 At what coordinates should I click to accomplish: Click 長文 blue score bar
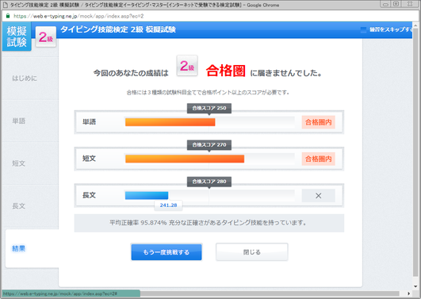147,195
